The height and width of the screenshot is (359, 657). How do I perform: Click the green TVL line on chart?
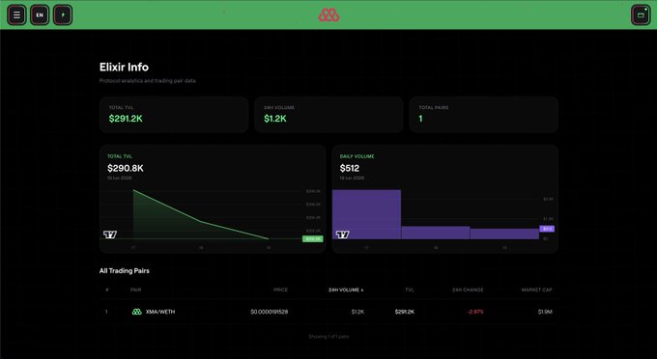pos(200,221)
